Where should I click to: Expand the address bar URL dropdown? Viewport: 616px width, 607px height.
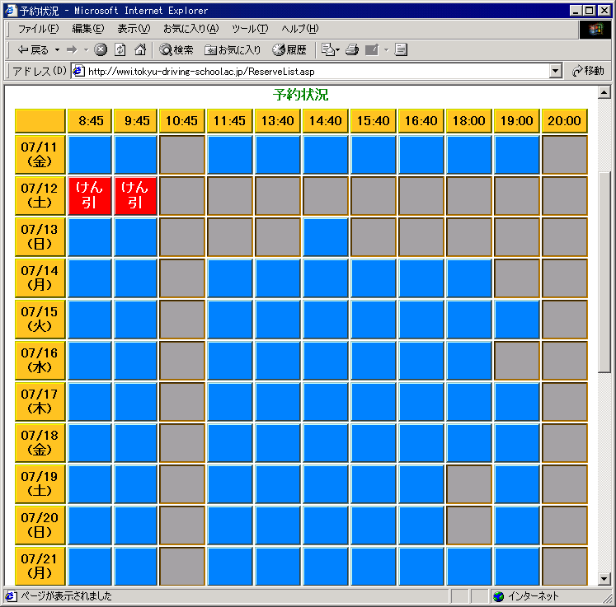(x=556, y=71)
